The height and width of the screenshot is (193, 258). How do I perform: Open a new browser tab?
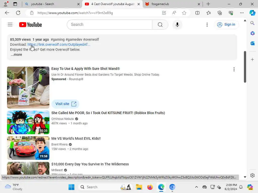click(208, 4)
